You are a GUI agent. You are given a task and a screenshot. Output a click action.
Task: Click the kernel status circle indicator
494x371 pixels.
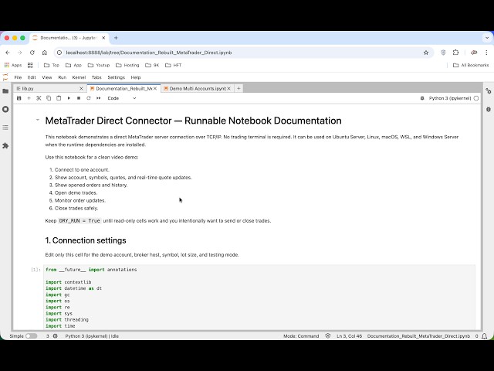476,98
